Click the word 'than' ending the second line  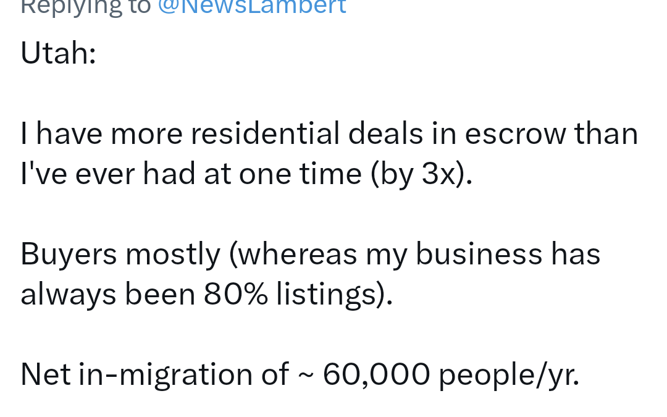(606, 133)
